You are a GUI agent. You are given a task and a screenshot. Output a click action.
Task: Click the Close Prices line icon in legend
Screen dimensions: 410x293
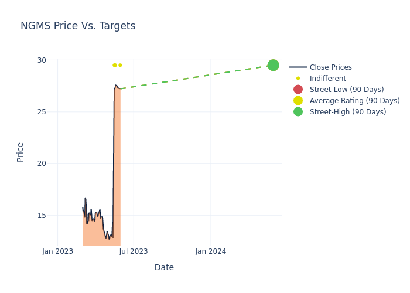point(298,67)
